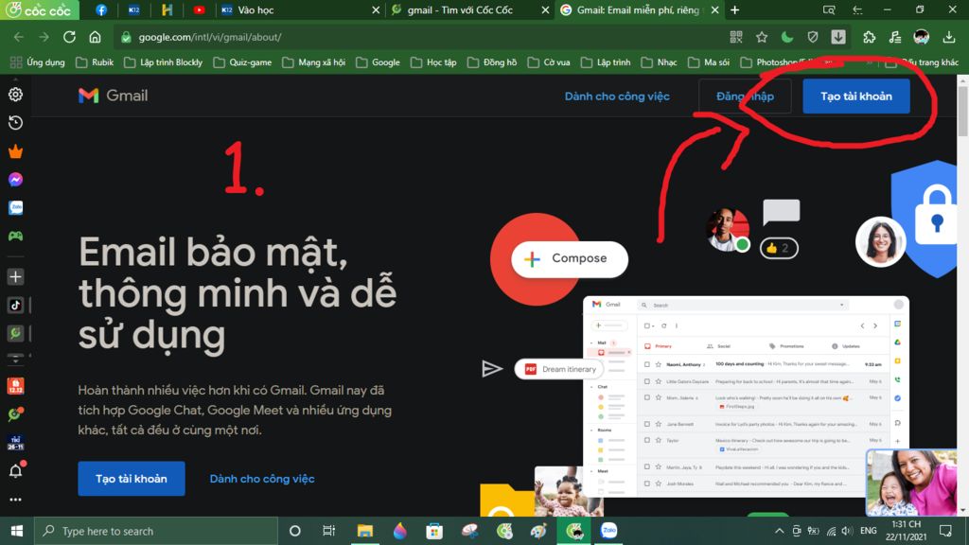Add a new sidebar app with plus

click(x=15, y=277)
